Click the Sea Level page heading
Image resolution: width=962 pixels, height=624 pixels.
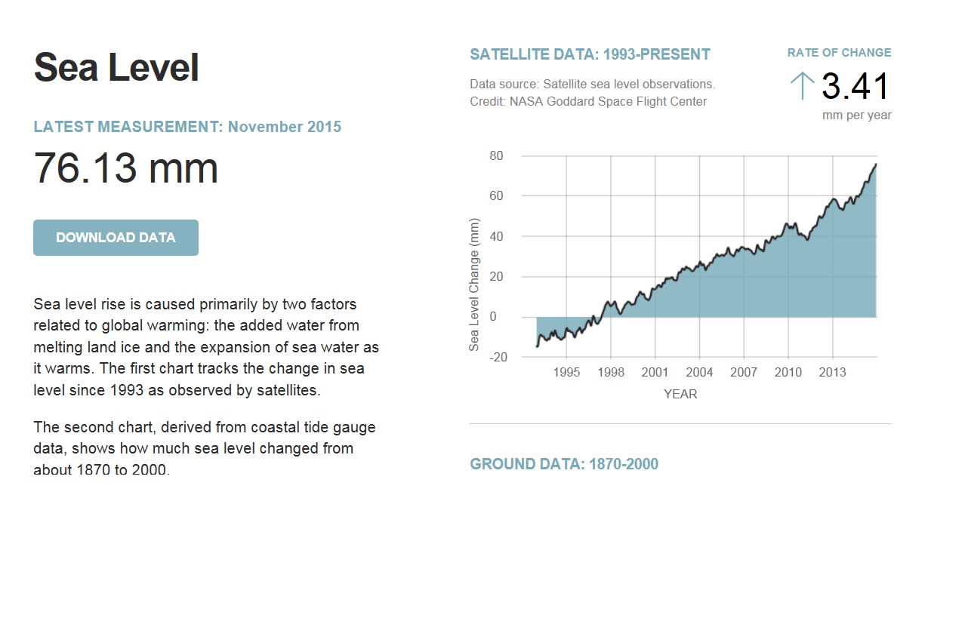point(116,68)
